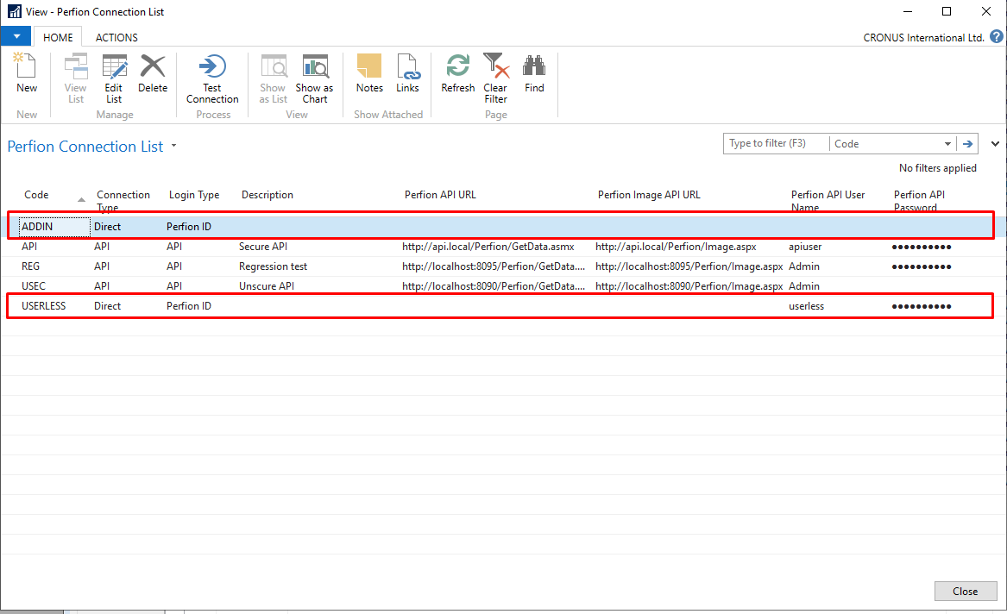Select the ADDIN code cell

55,227
